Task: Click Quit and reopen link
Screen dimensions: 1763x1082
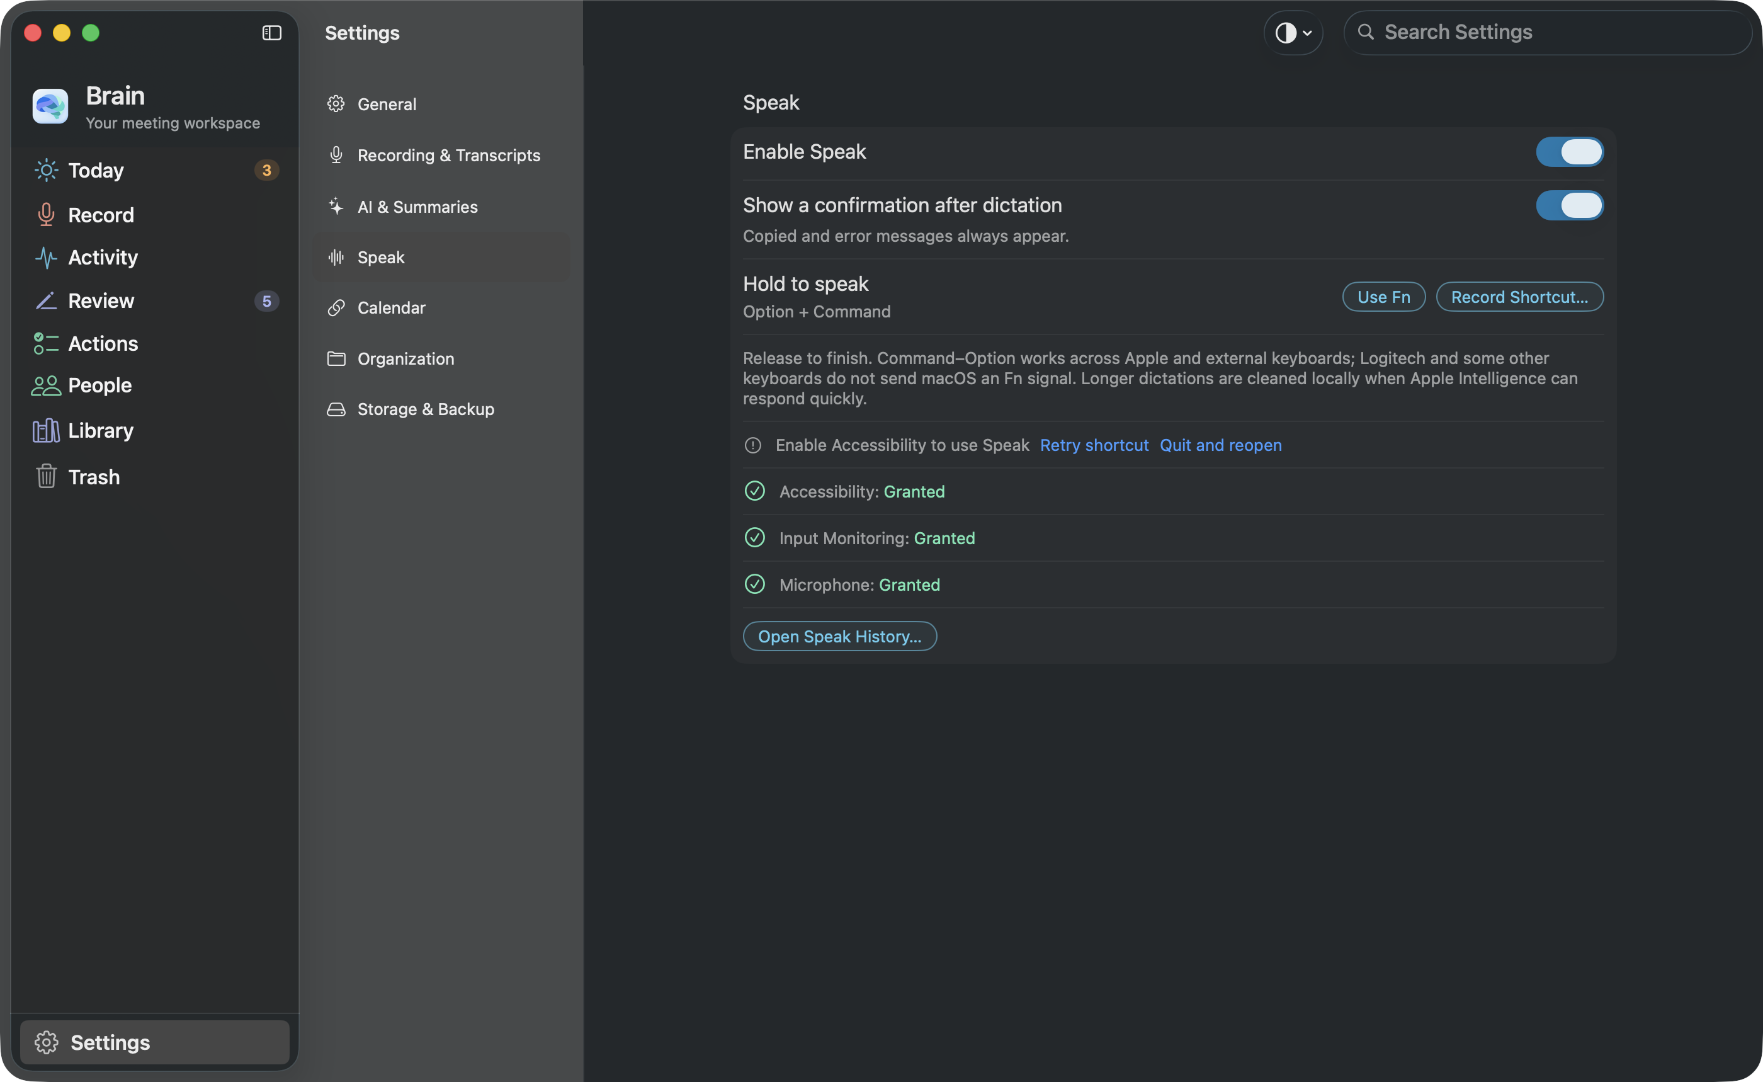Action: [x=1221, y=445]
